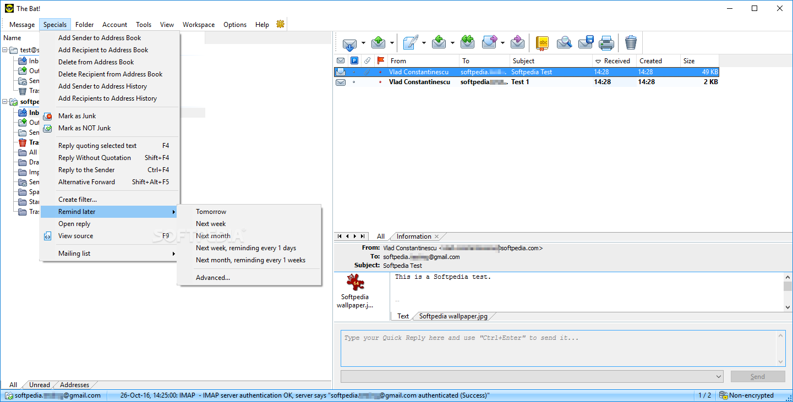Select the Softpedia Test message subject

532,72
